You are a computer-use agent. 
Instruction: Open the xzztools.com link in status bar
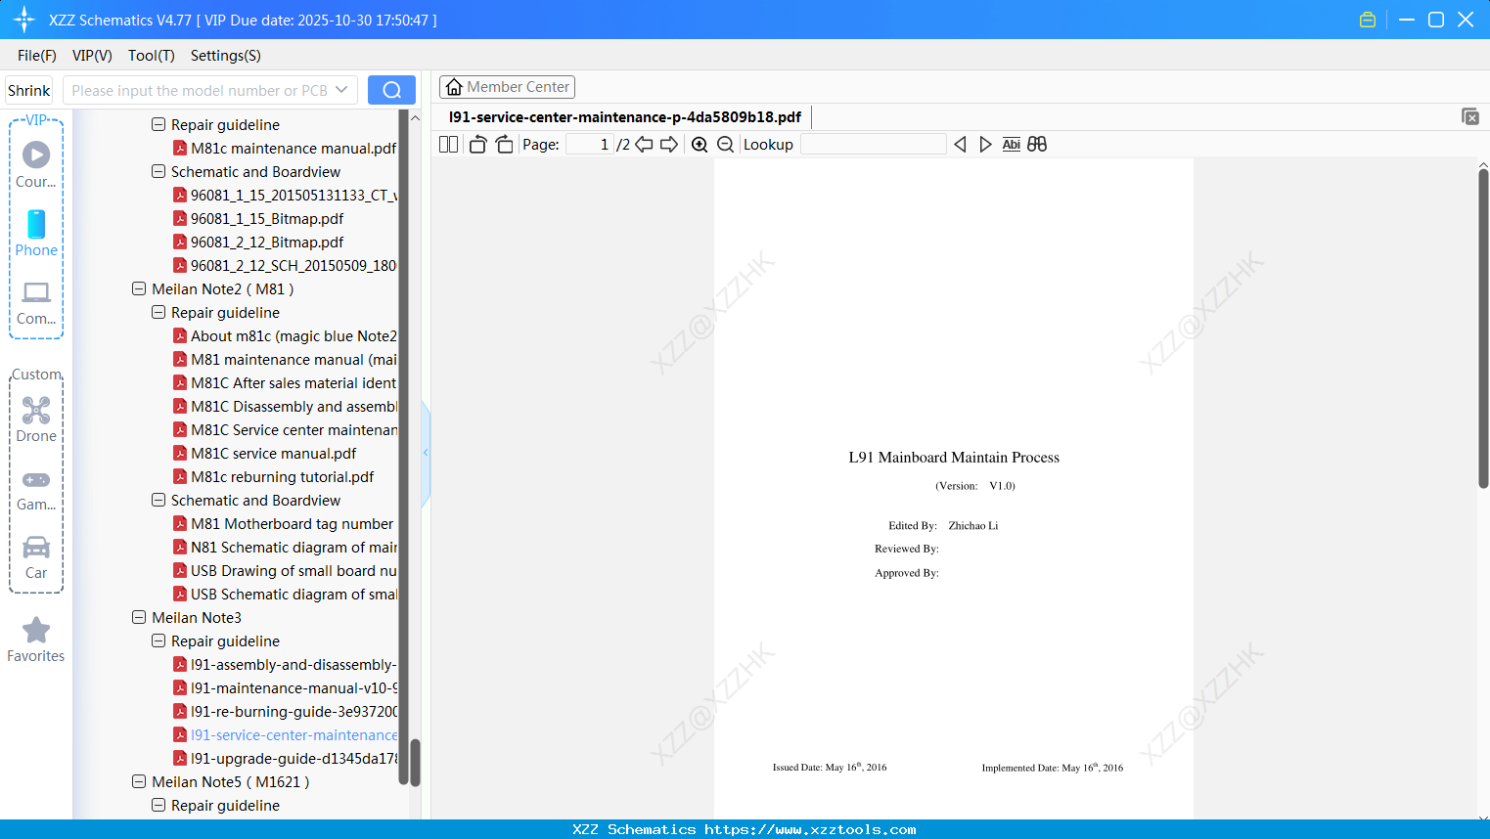810,829
